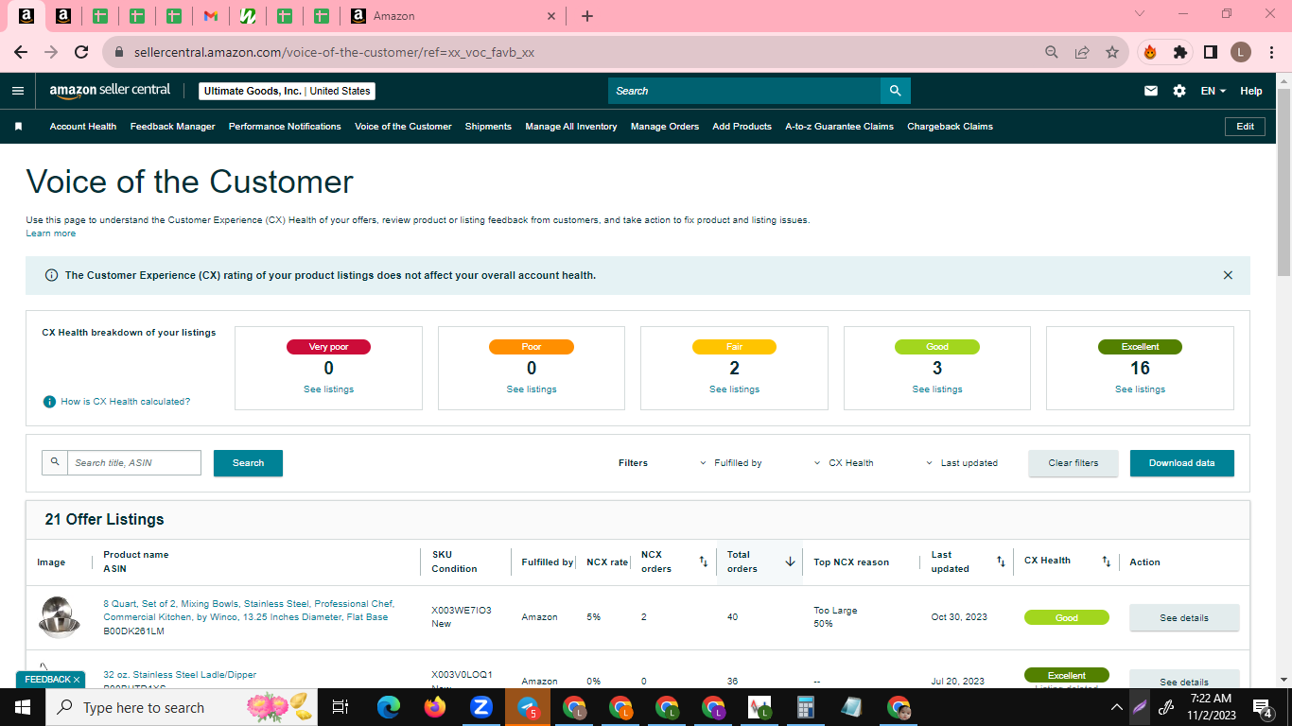The height and width of the screenshot is (726, 1292).
Task: See details for the 8 Quart Mixing Bowls
Action: pyautogui.click(x=1184, y=617)
